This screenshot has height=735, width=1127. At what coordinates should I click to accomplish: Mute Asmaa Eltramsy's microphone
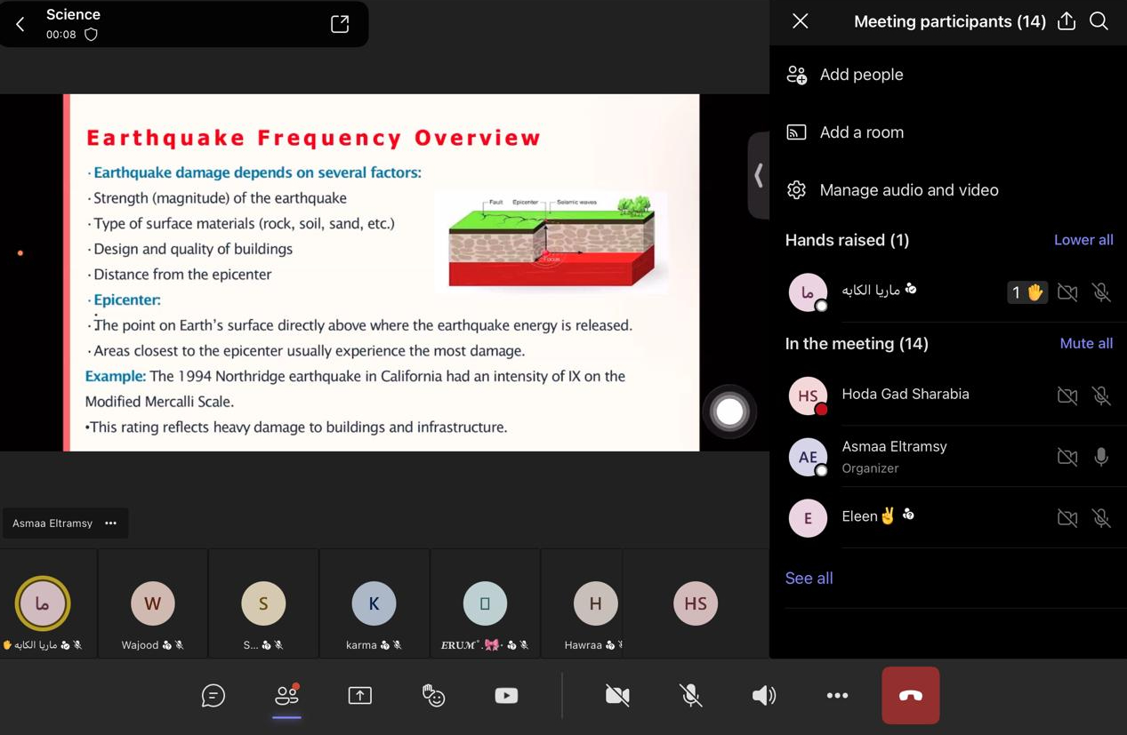[x=1101, y=457]
